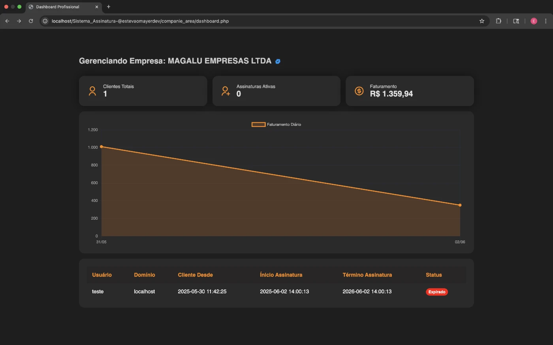Click the Usuário column header
The height and width of the screenshot is (345, 553).
click(x=102, y=275)
